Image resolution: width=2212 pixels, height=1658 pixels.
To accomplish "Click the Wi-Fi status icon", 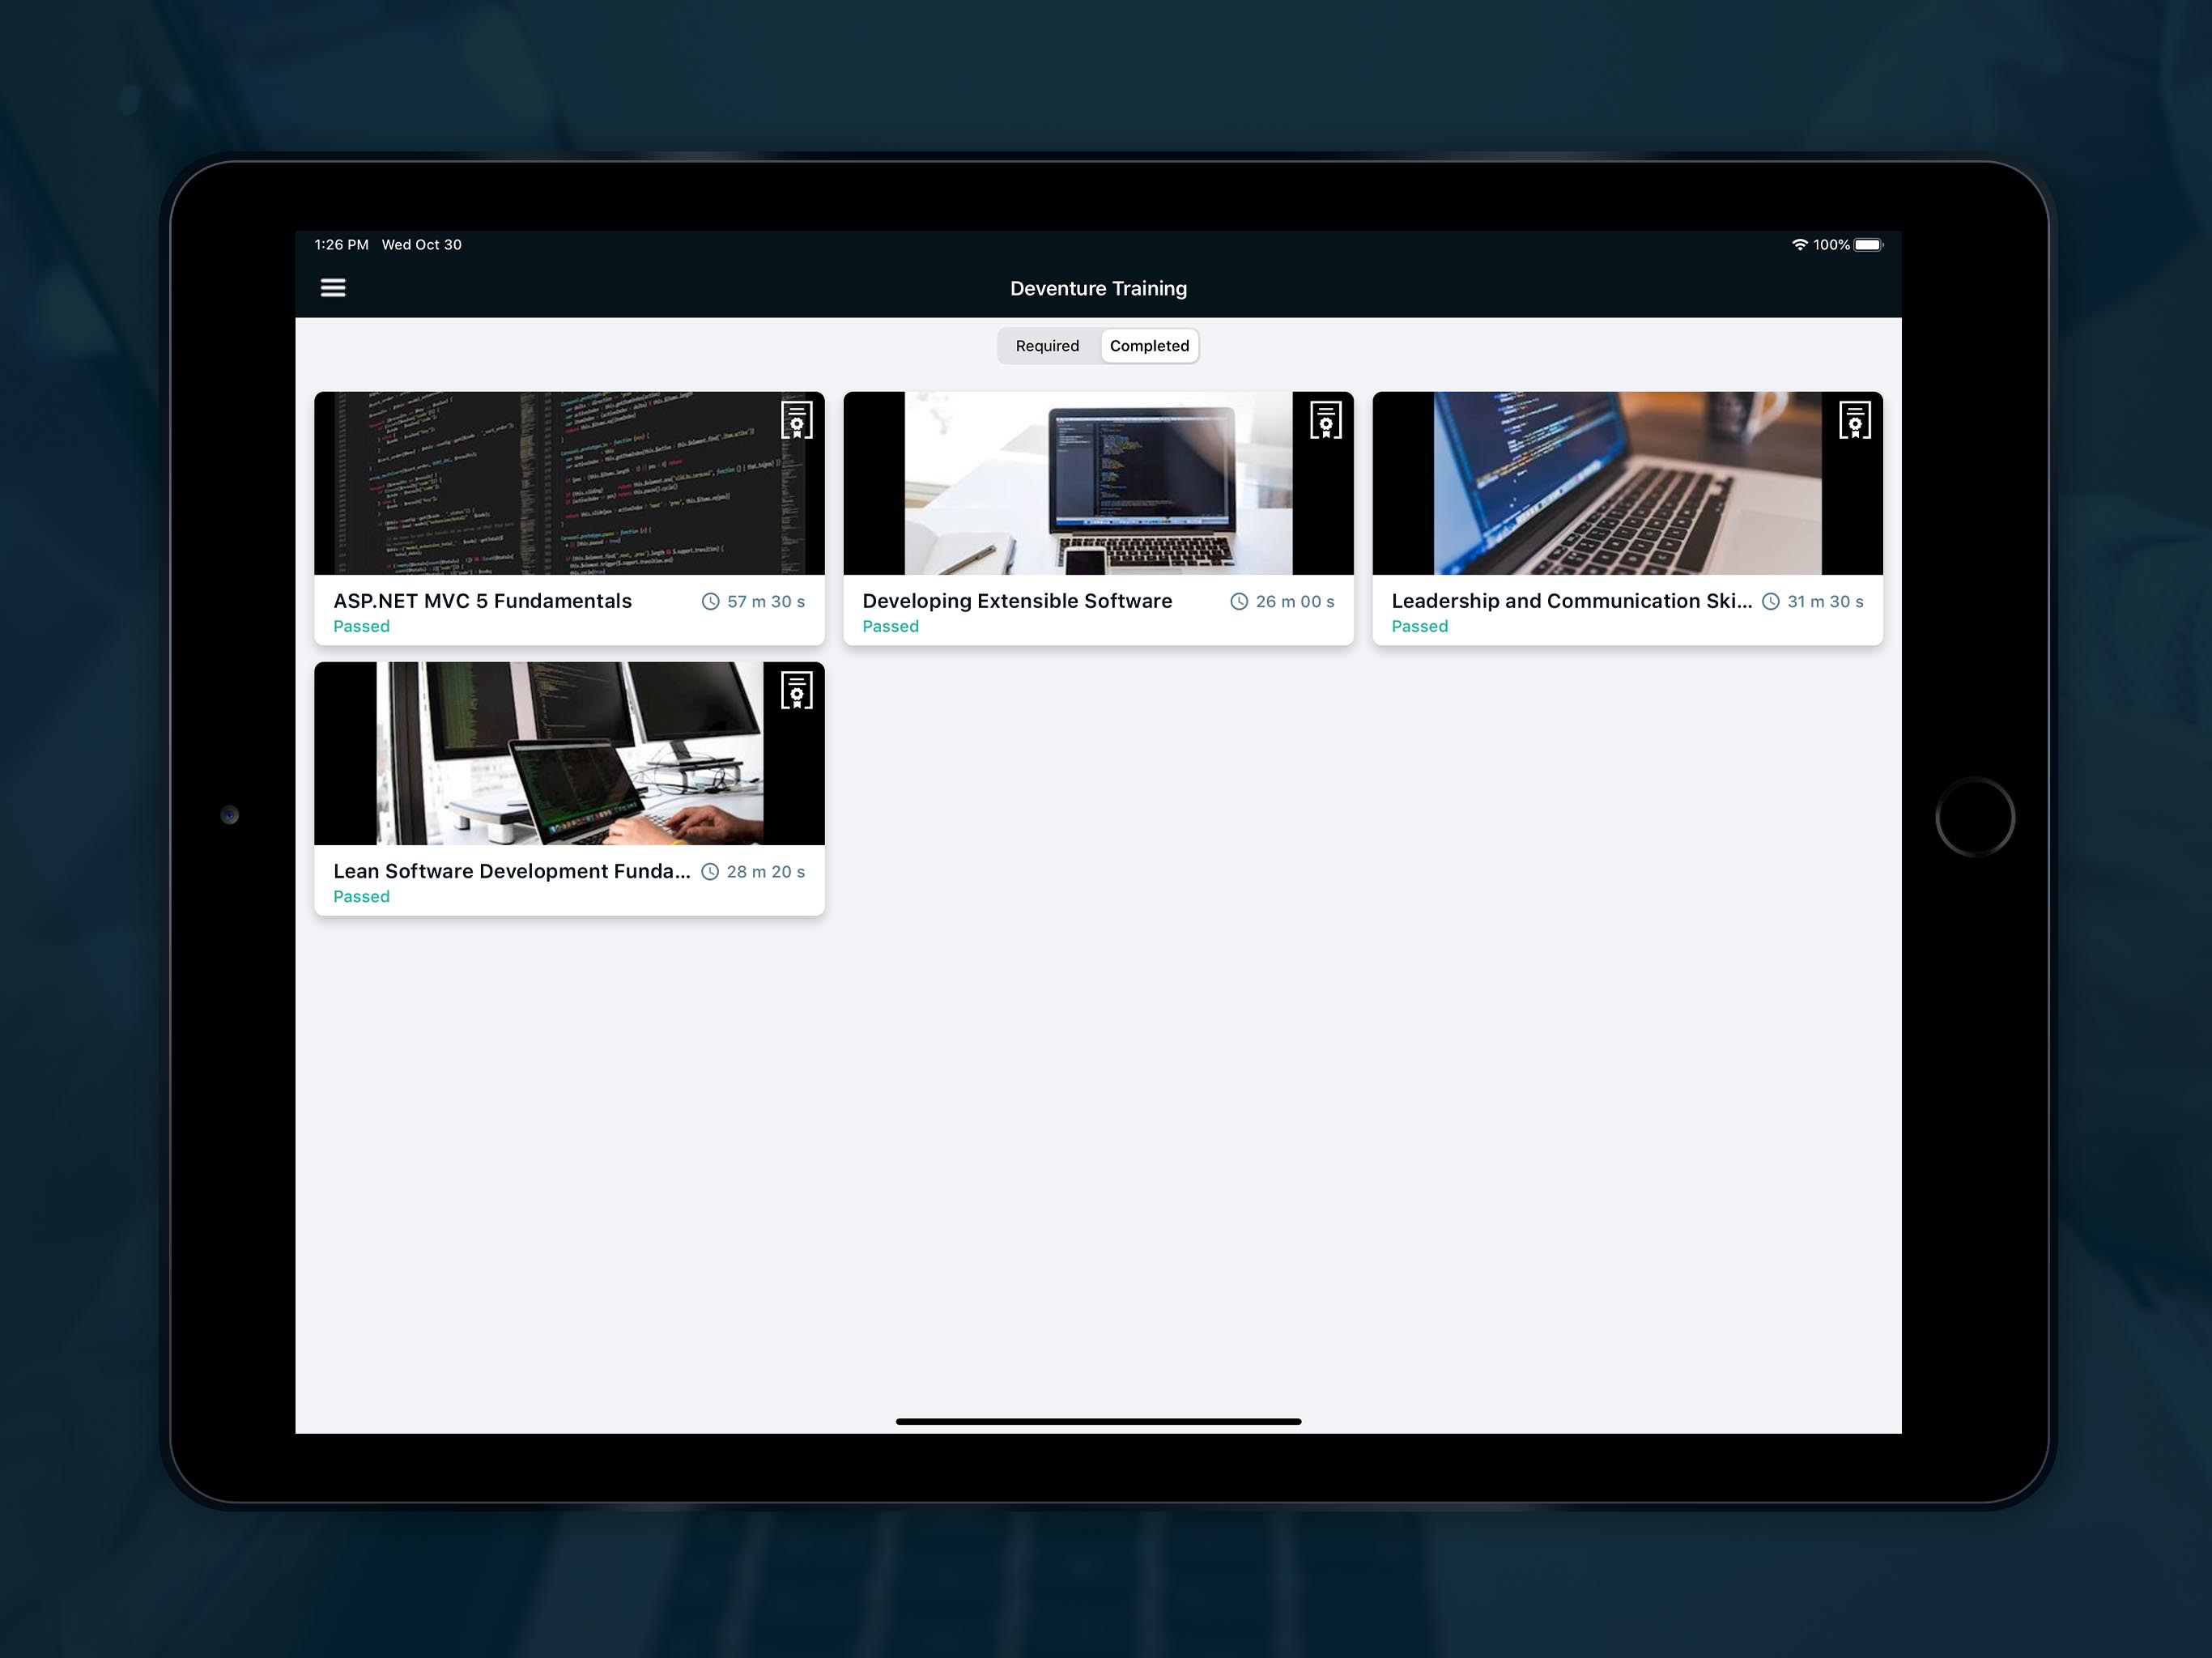I will point(1799,245).
